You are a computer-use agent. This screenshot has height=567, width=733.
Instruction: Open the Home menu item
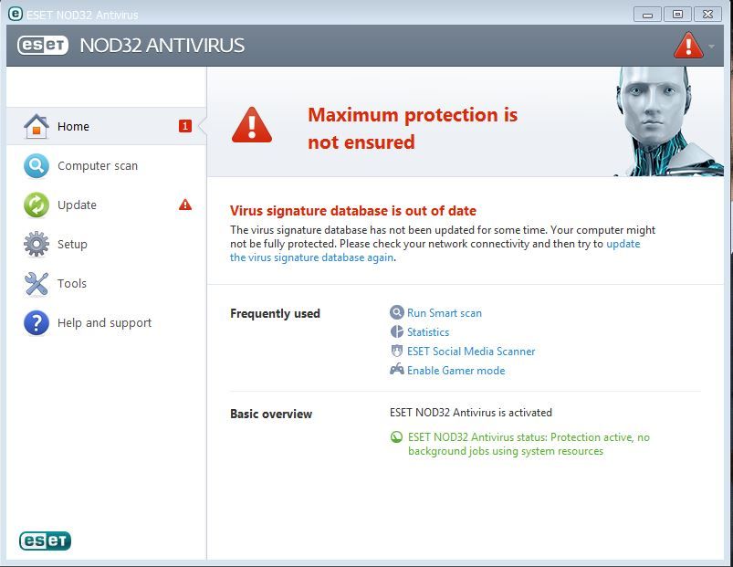[73, 127]
